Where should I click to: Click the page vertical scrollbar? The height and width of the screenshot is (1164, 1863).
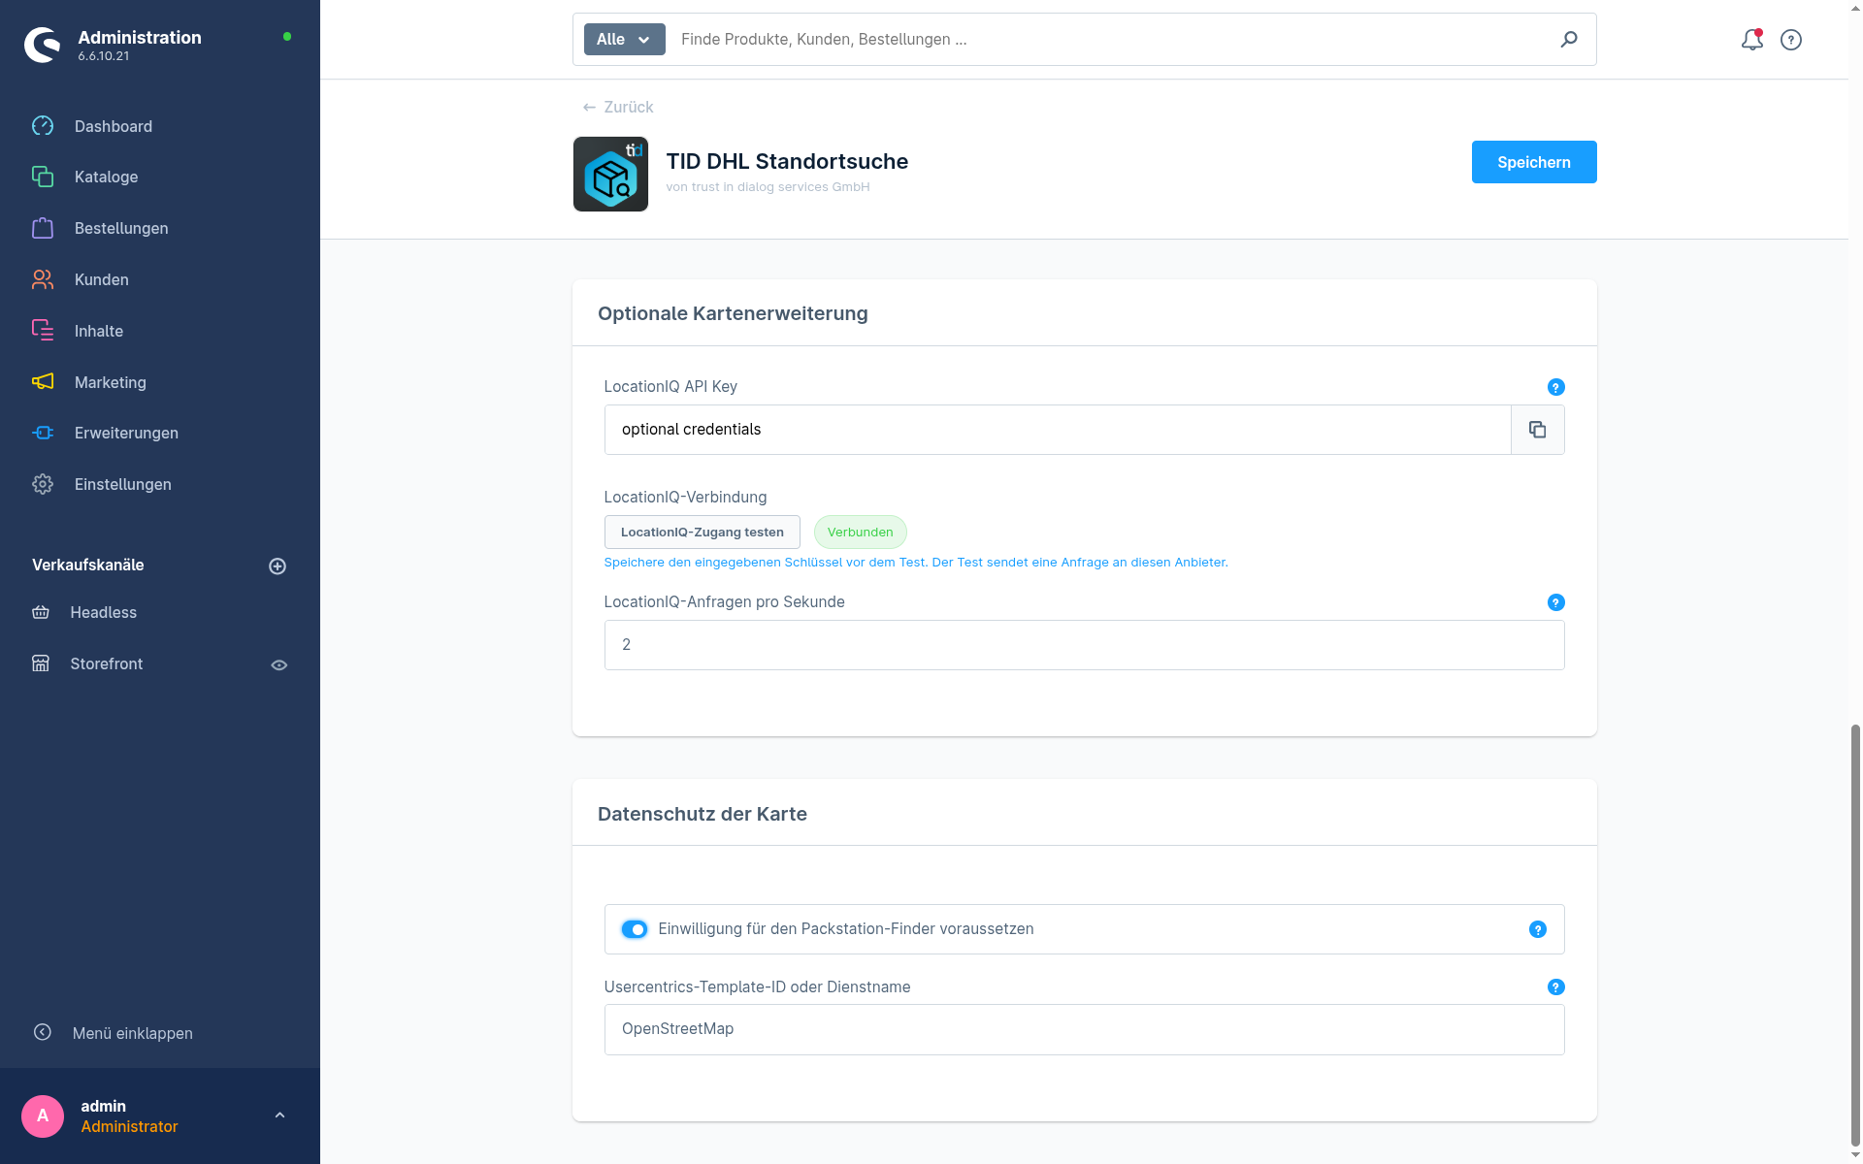[1855, 933]
